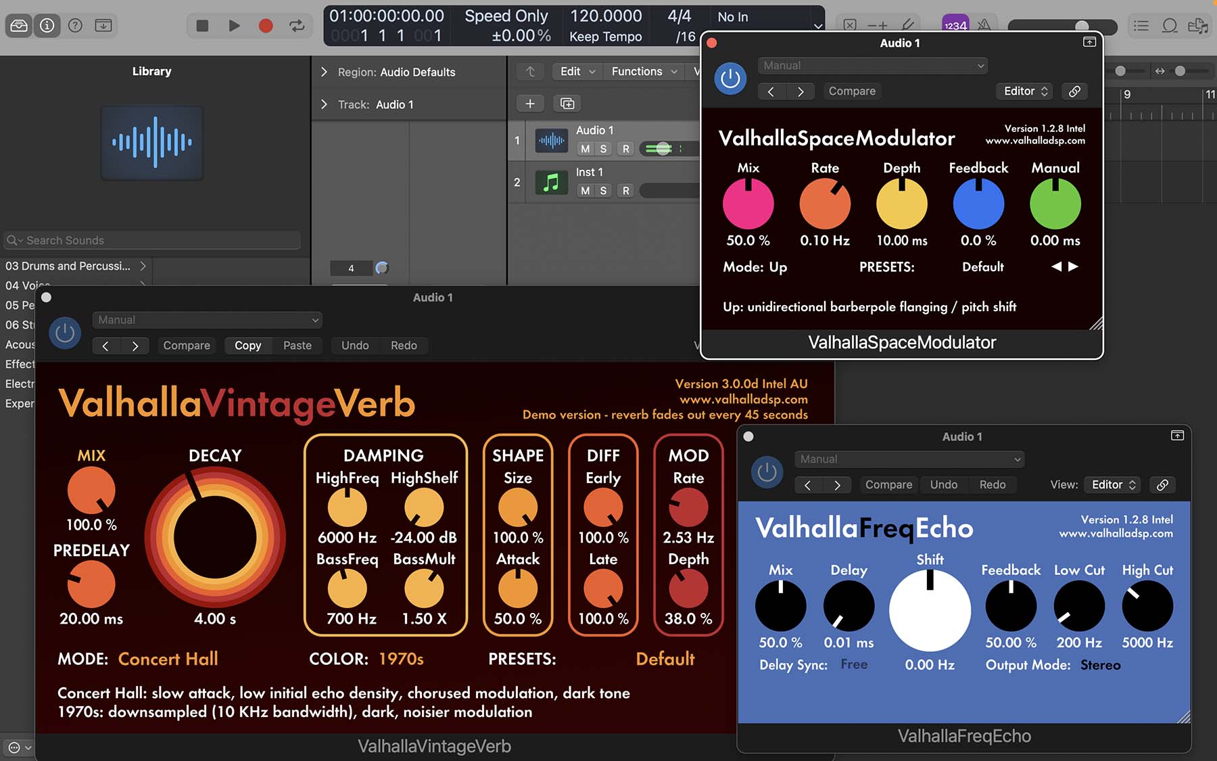The height and width of the screenshot is (761, 1217).
Task: Click Paste in the ValhallaVintageVerb header
Action: point(297,346)
